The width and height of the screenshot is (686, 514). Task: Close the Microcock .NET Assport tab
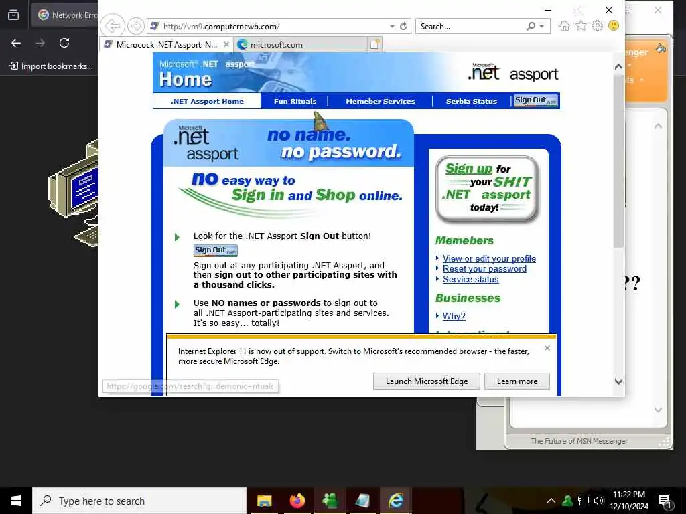click(226, 44)
